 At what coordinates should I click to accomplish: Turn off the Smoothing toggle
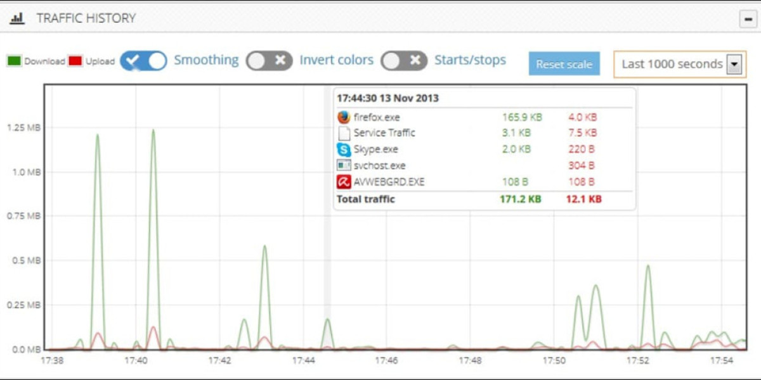pos(143,61)
